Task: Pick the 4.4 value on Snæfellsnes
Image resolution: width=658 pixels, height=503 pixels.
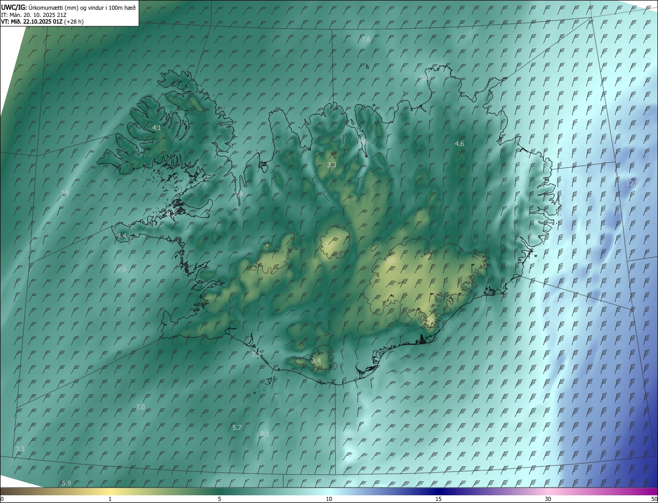Action: coord(122,236)
